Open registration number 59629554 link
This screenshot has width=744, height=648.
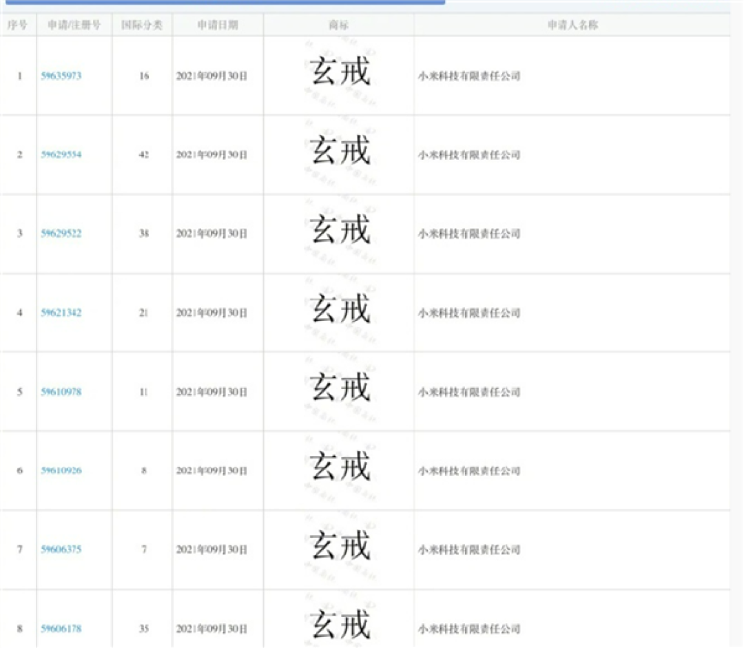click(x=61, y=155)
